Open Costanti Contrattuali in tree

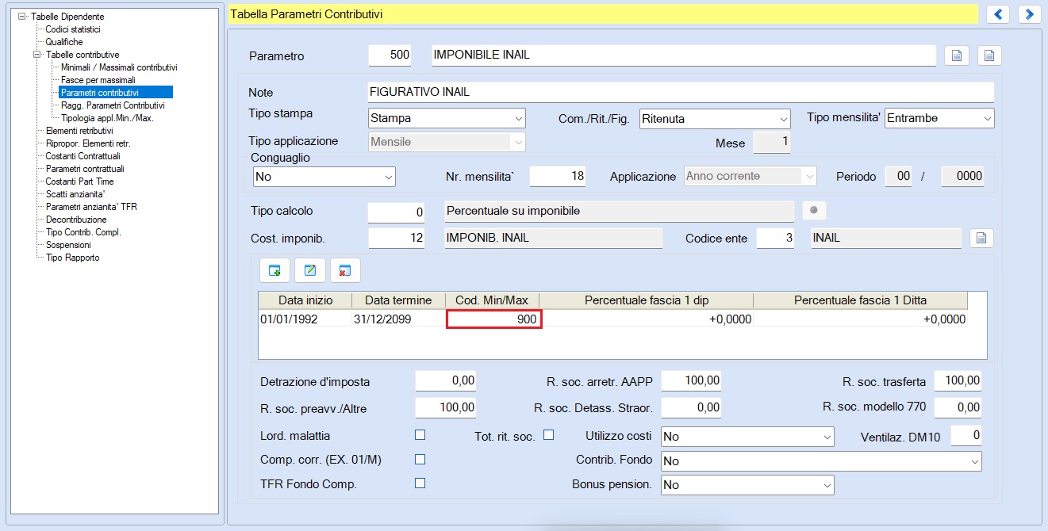point(83,156)
